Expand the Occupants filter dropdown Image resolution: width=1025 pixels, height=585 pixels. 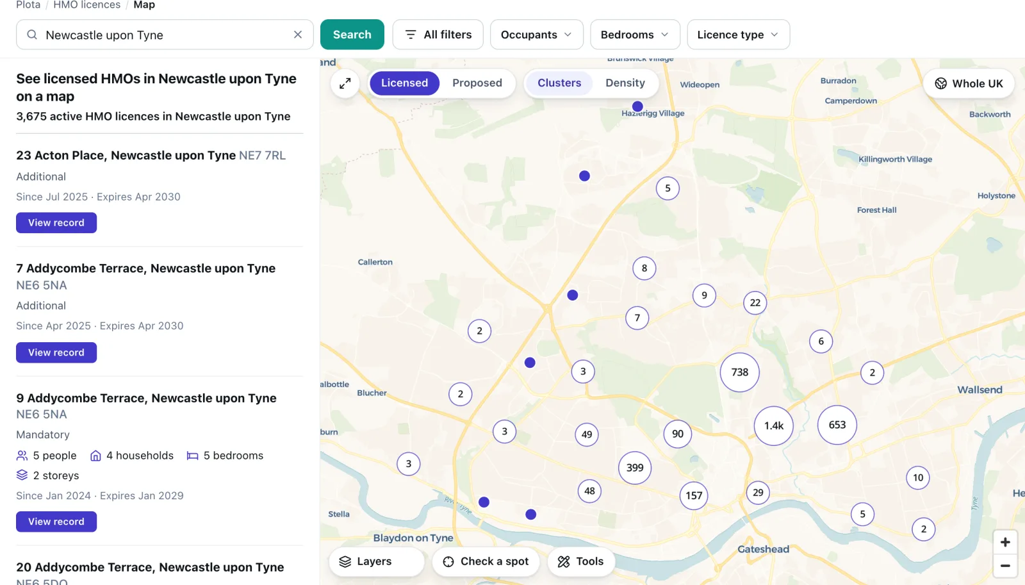click(537, 35)
